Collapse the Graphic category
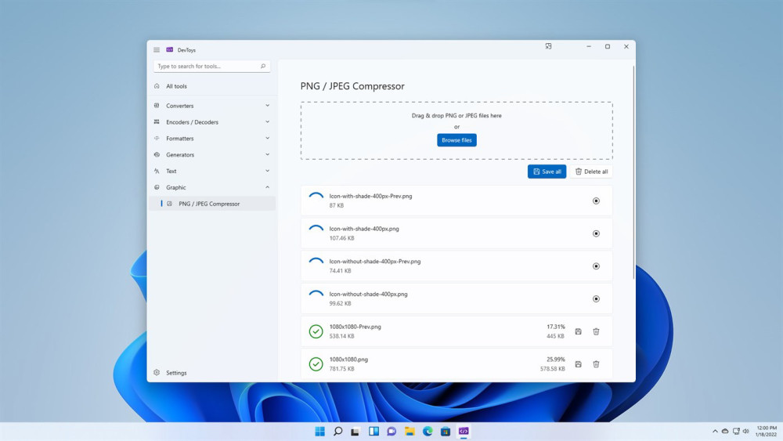 (267, 187)
